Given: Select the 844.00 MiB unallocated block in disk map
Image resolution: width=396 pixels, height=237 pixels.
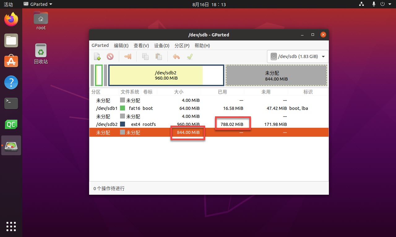Looking at the screenshot, I should point(276,75).
